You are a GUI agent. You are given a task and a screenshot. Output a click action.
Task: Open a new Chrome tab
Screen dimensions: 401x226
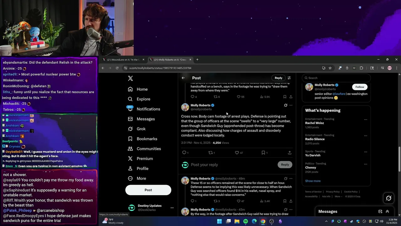pos(197,60)
